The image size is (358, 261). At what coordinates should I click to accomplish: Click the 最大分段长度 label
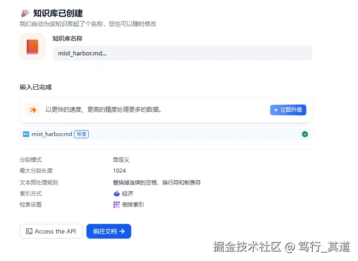coord(36,171)
